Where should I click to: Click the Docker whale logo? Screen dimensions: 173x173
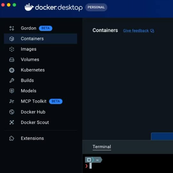pyautogui.click(x=29, y=7)
